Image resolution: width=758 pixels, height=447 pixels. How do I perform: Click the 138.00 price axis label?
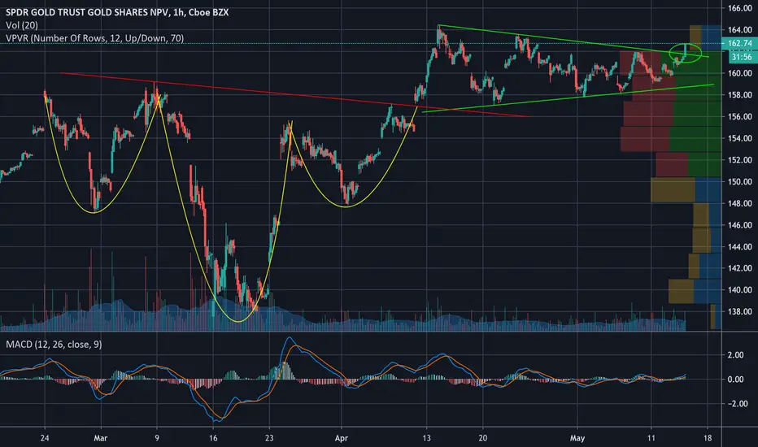point(739,312)
